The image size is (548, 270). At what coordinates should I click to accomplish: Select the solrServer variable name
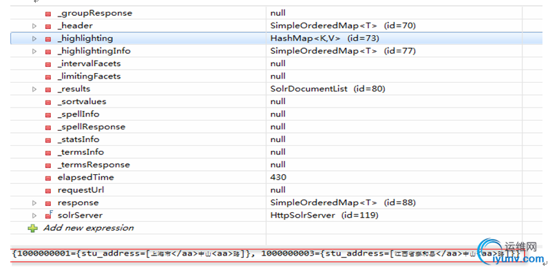[80, 216]
